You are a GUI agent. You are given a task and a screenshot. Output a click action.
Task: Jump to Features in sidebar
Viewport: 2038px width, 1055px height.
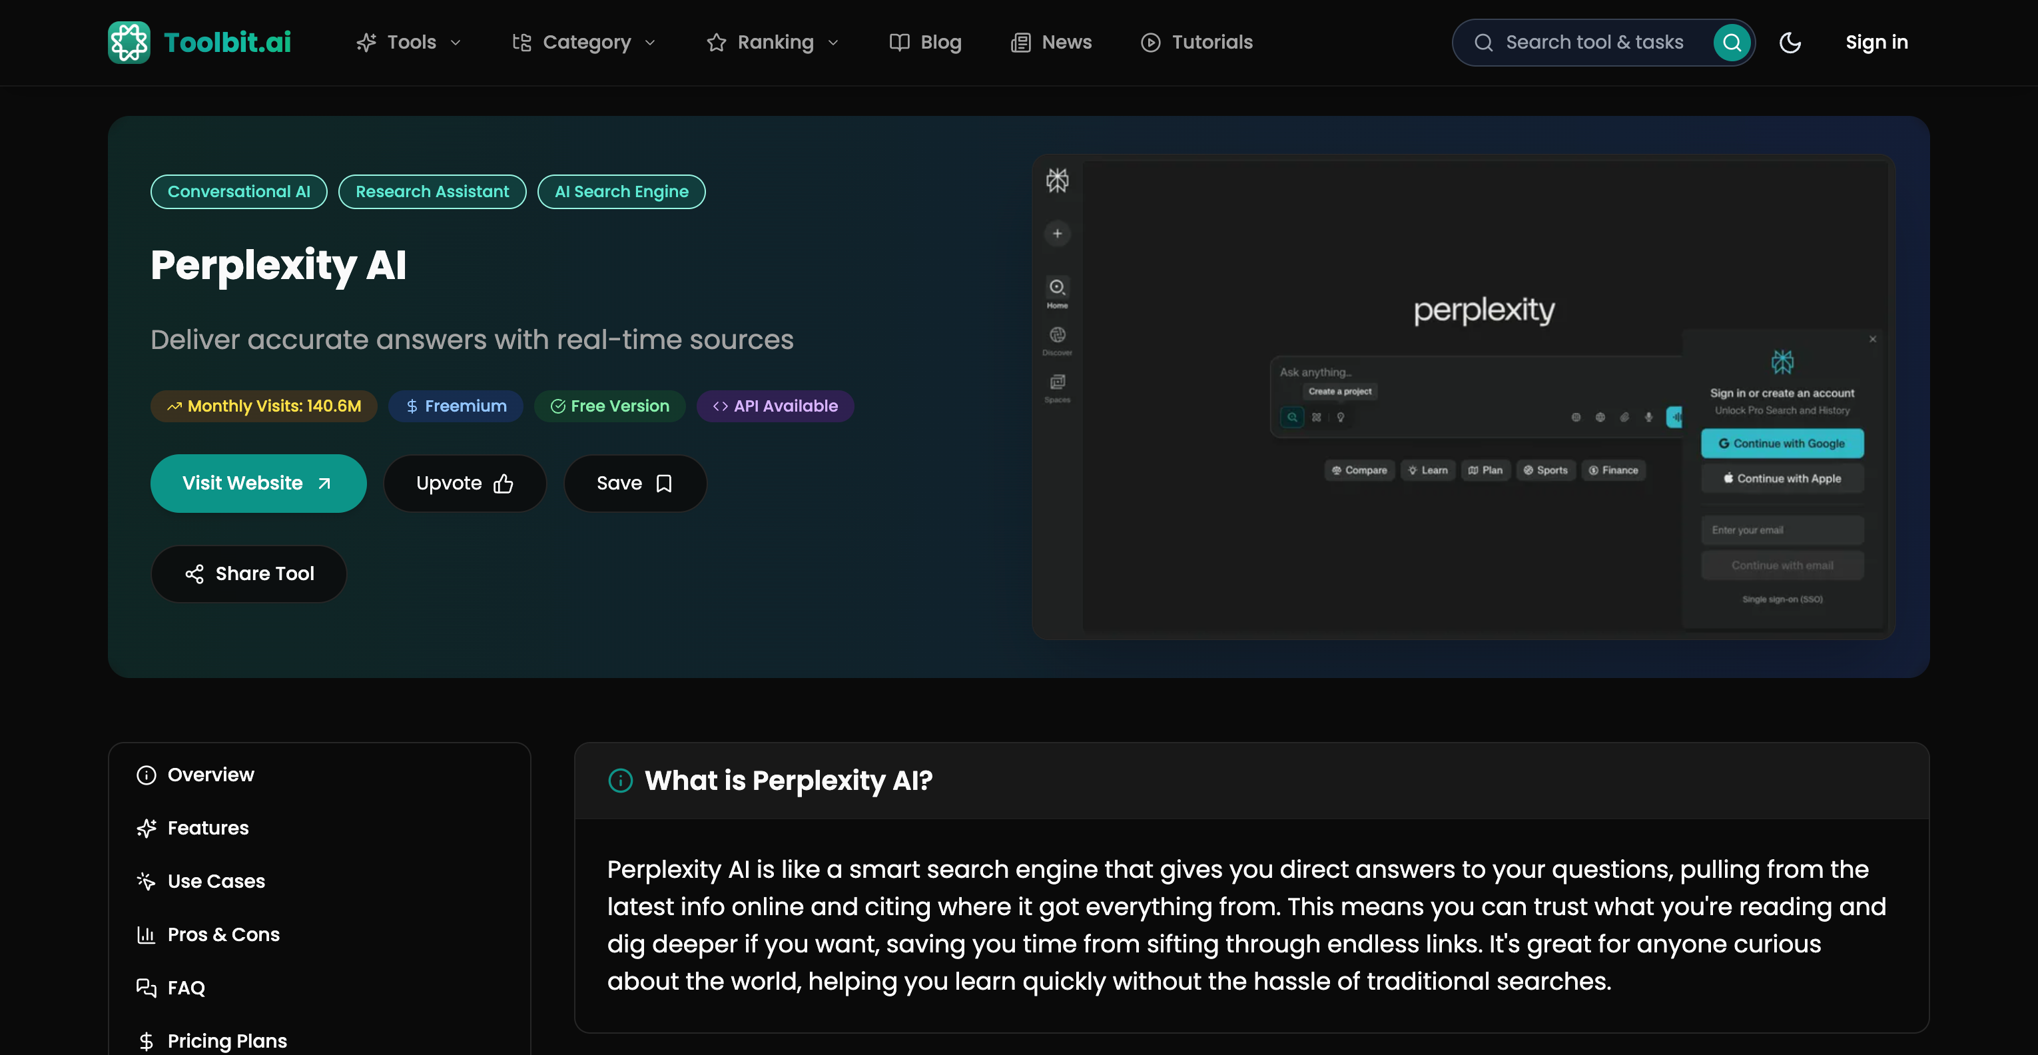(207, 828)
